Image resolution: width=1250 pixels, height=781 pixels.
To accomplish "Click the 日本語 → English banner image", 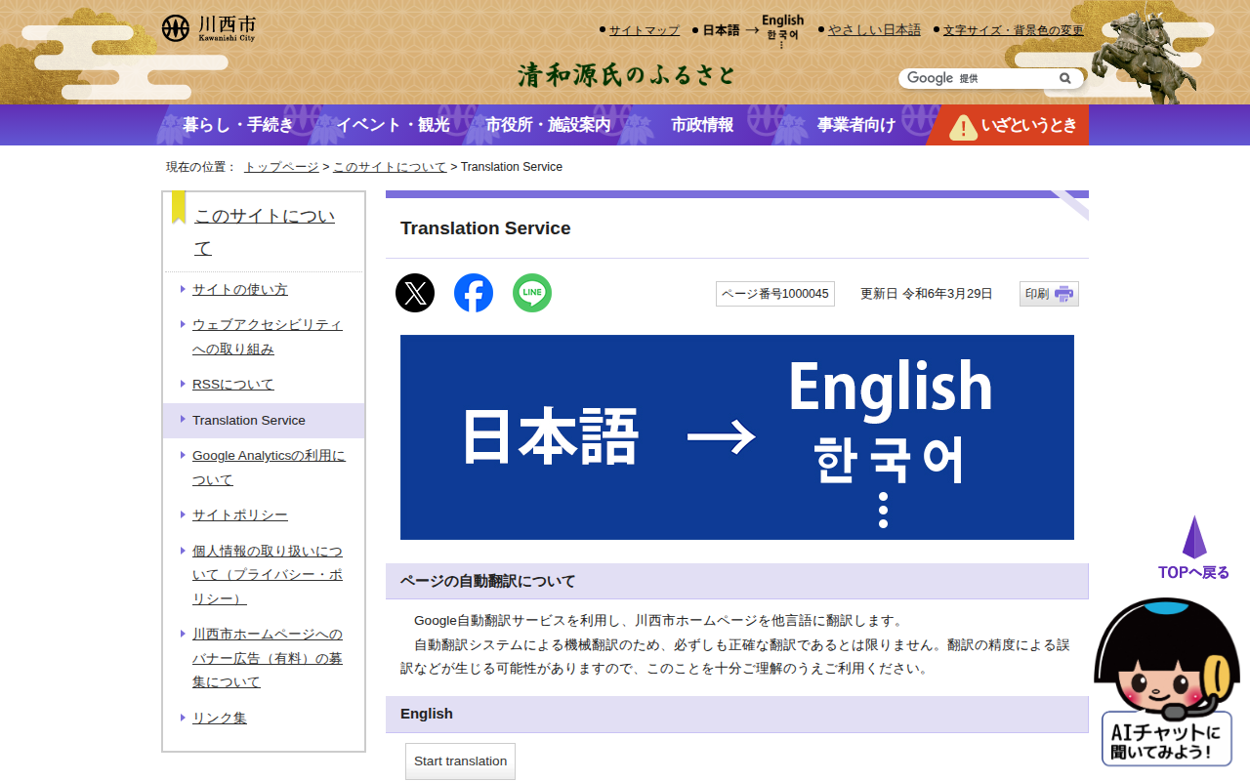I will [x=736, y=437].
